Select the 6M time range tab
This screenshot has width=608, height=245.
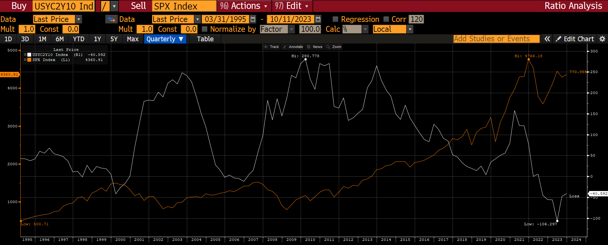[60, 39]
